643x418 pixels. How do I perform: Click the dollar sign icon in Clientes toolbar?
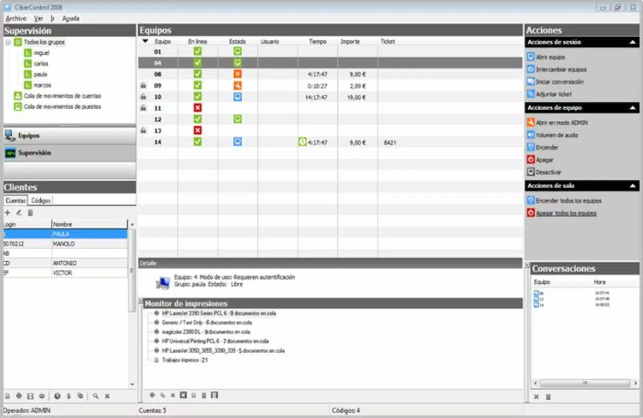point(68,396)
